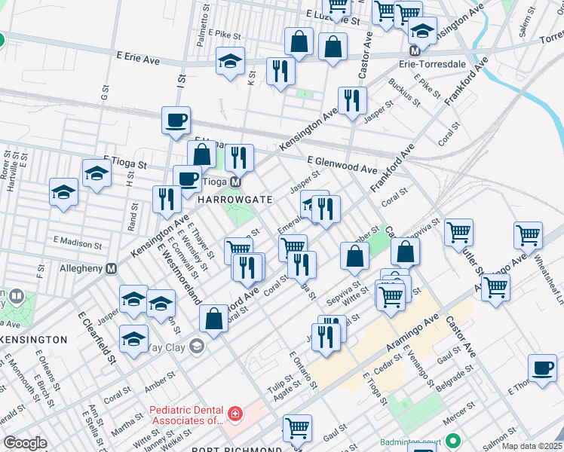Select the school marker left of E Tioga St label
This screenshot has width=564, height=452.
pyautogui.click(x=97, y=174)
